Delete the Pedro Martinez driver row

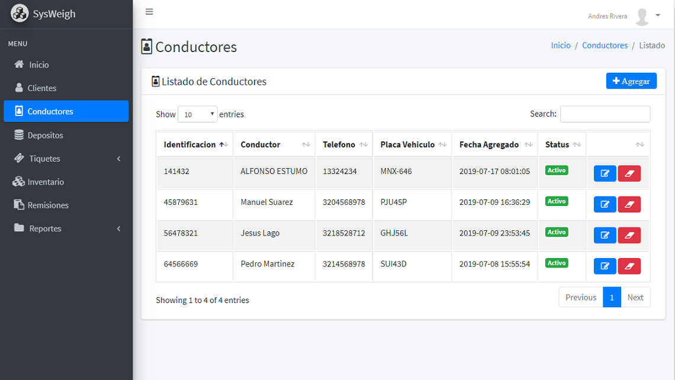[x=629, y=266]
